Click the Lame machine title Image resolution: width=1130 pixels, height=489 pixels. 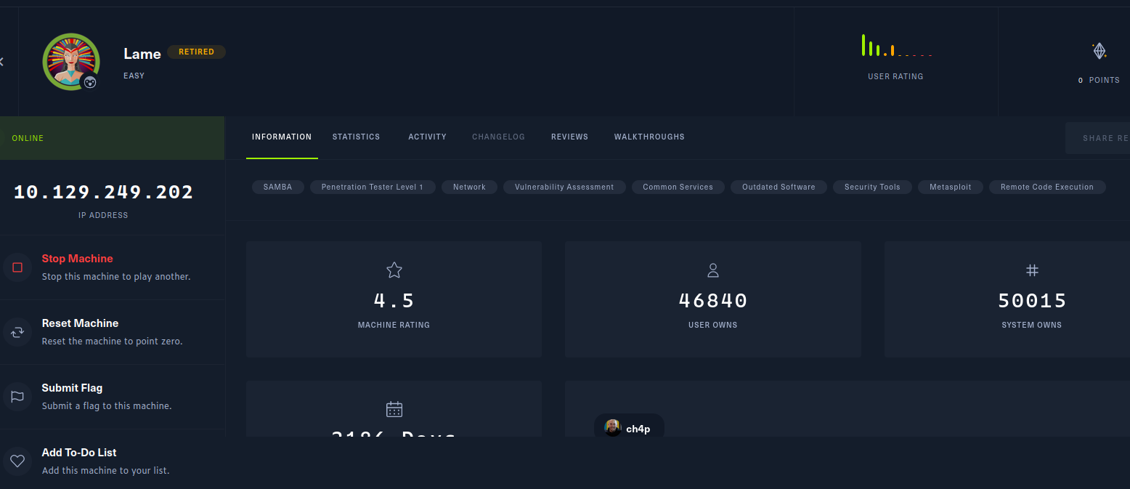pos(142,54)
